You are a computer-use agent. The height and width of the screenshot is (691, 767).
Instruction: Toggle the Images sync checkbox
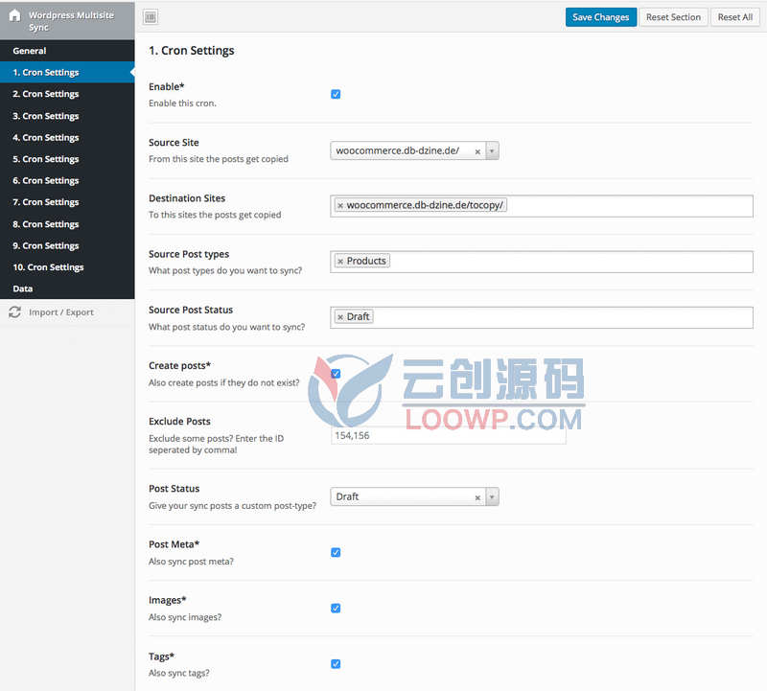tap(336, 608)
